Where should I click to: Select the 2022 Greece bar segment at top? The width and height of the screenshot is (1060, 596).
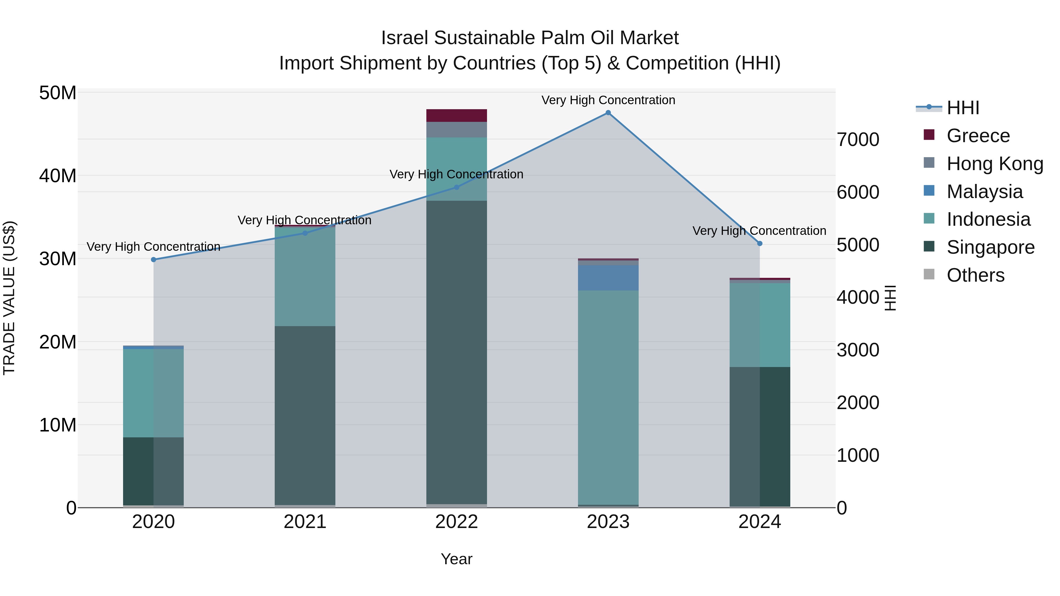coord(456,116)
